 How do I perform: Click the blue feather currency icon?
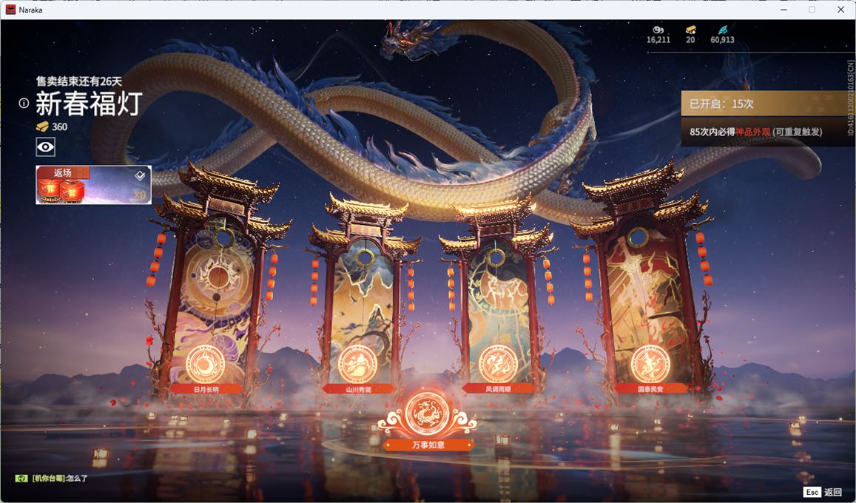click(722, 30)
